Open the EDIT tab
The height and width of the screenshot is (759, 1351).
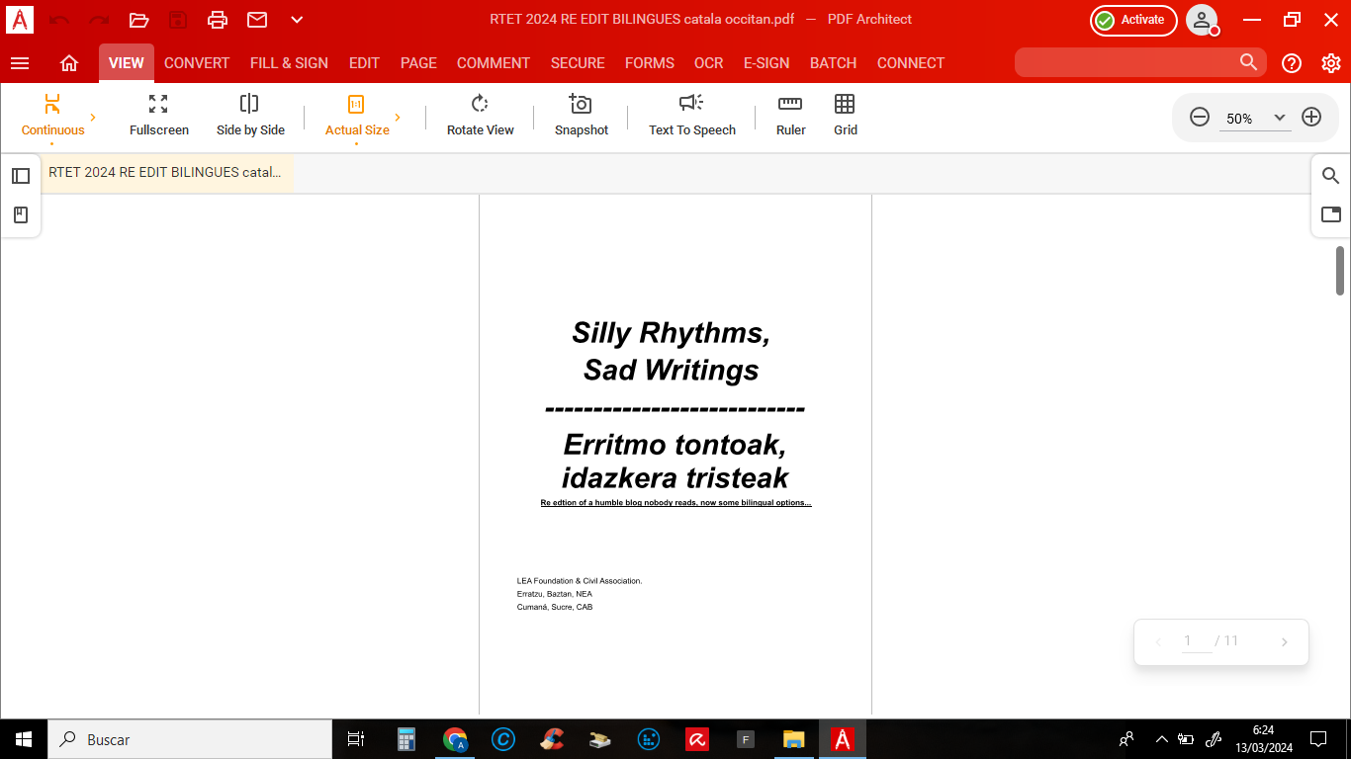point(364,63)
